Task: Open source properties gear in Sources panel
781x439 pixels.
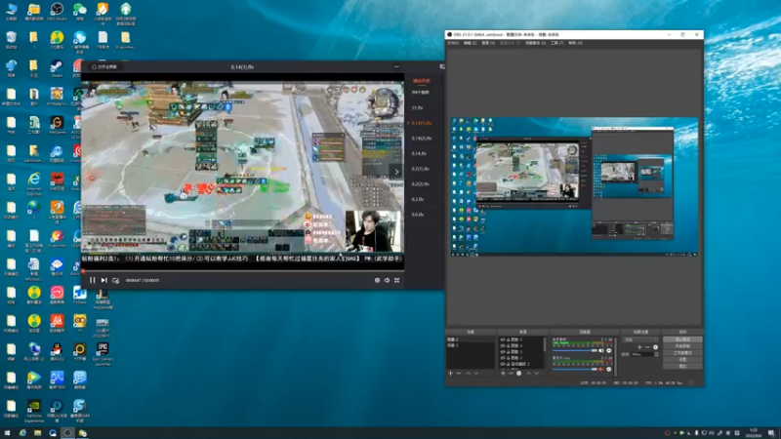Action: pyautogui.click(x=519, y=374)
